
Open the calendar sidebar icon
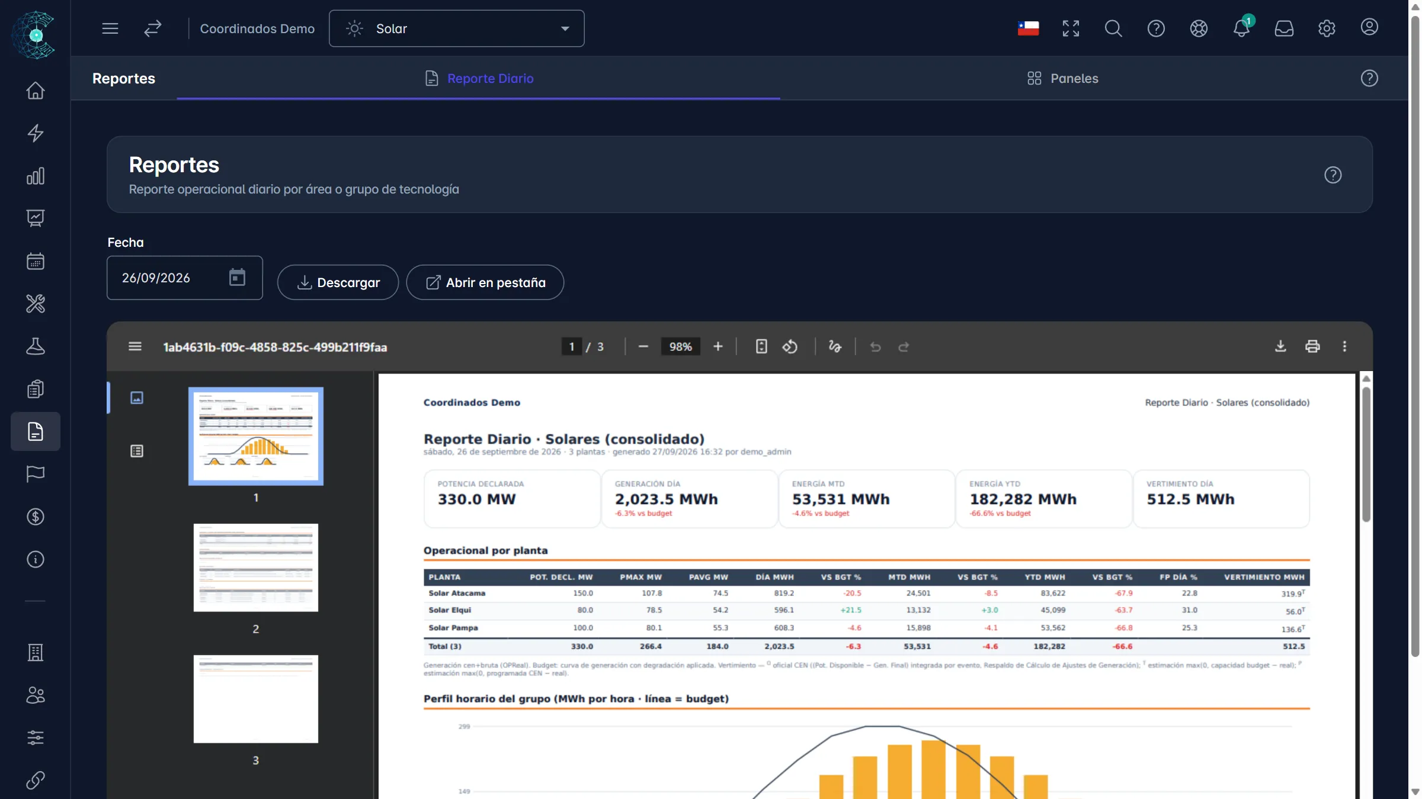point(36,261)
